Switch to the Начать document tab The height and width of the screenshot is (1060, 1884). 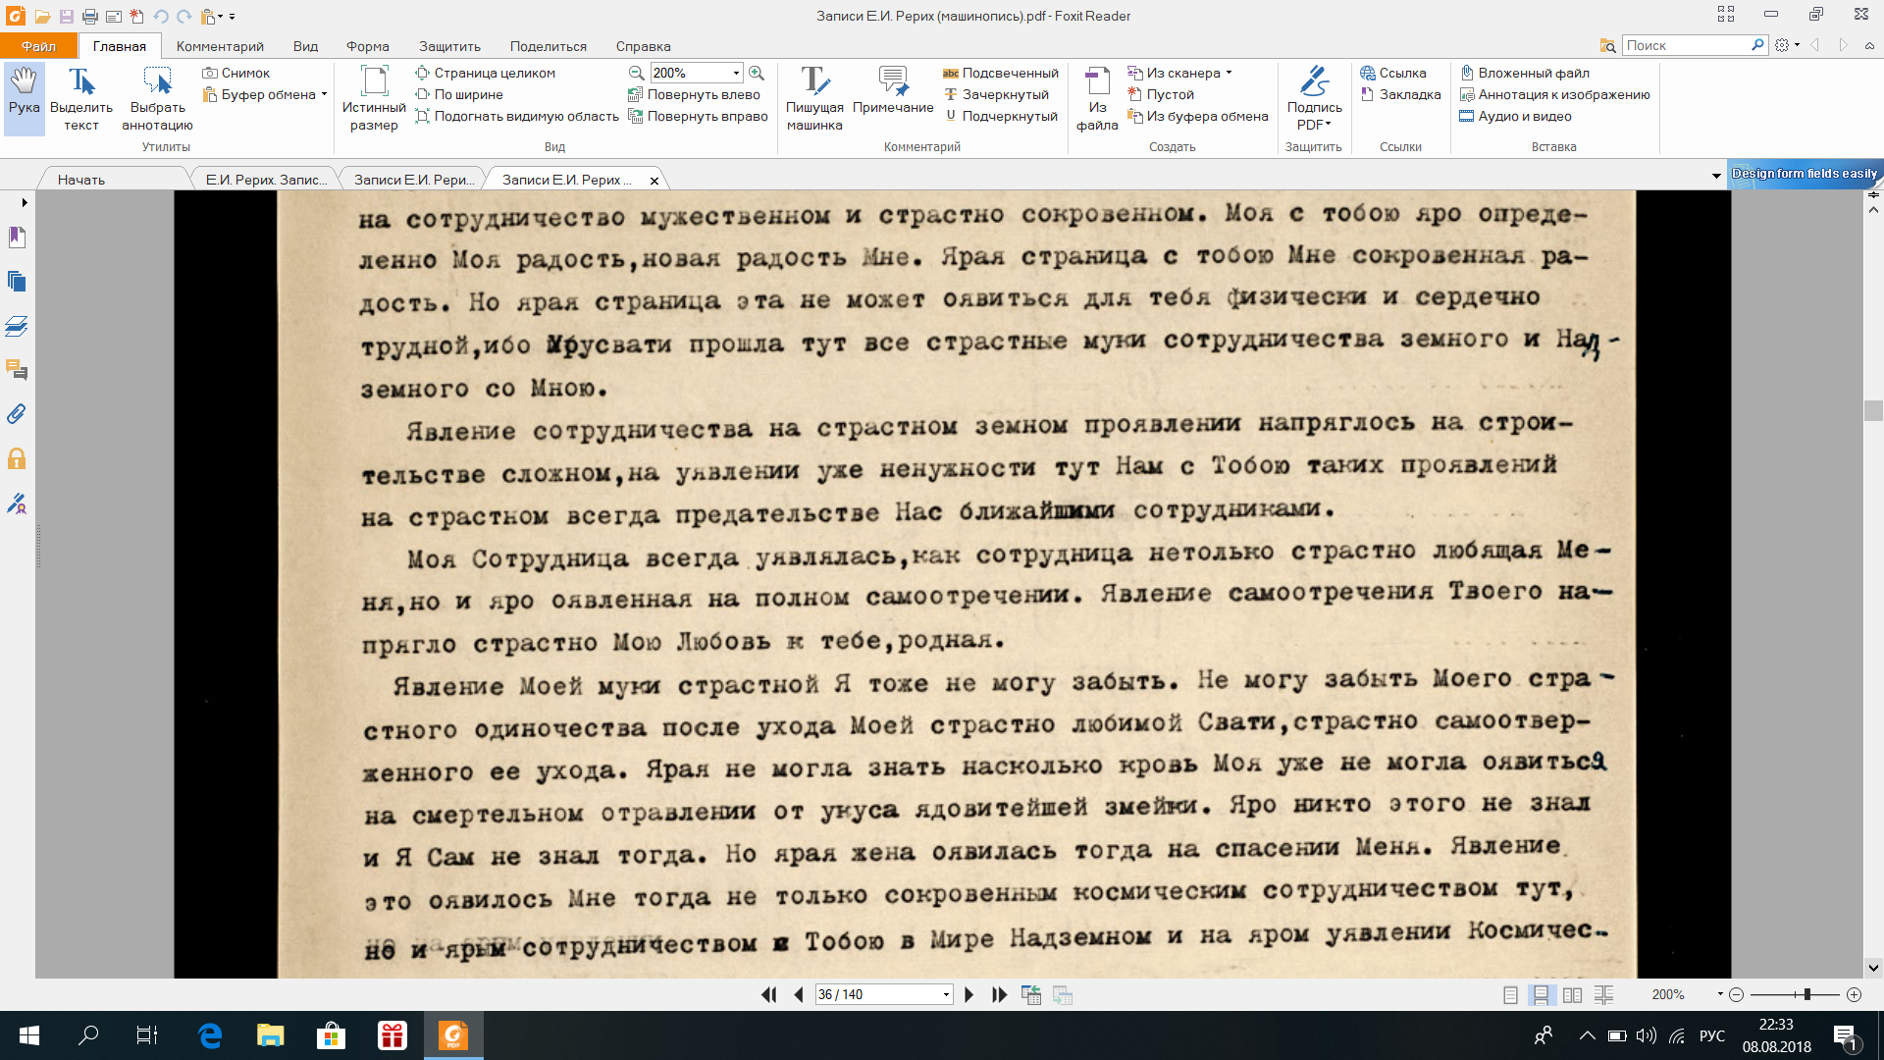81,180
